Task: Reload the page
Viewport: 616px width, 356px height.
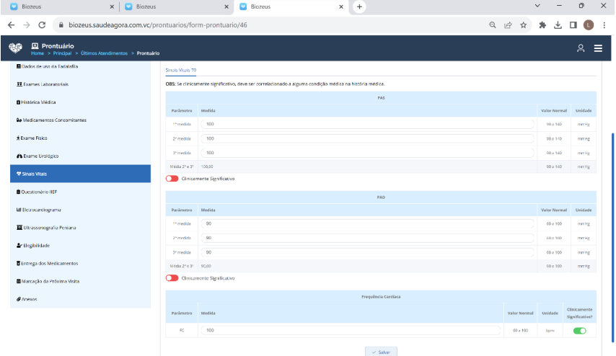Action: click(43, 25)
